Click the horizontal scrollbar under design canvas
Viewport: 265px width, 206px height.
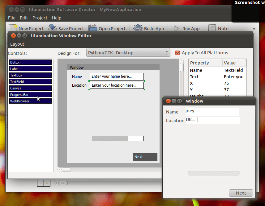coord(66,169)
